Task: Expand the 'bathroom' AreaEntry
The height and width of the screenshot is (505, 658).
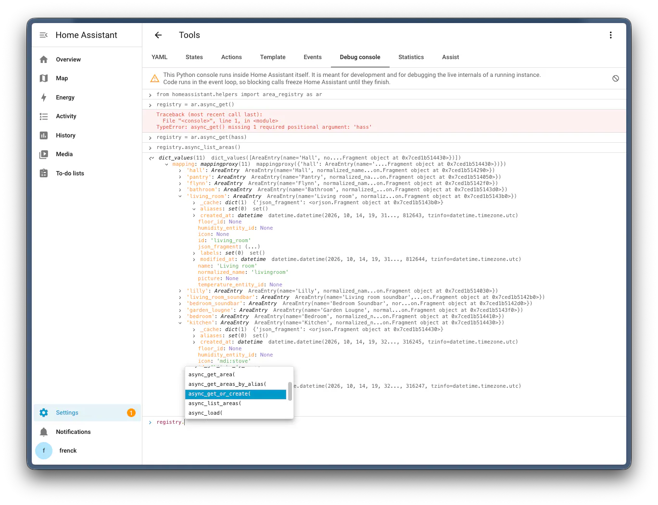Action: 180,190
